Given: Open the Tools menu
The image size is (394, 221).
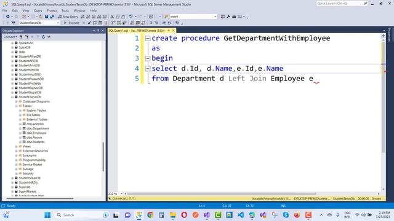Looking at the screenshot, I should click(x=65, y=10).
